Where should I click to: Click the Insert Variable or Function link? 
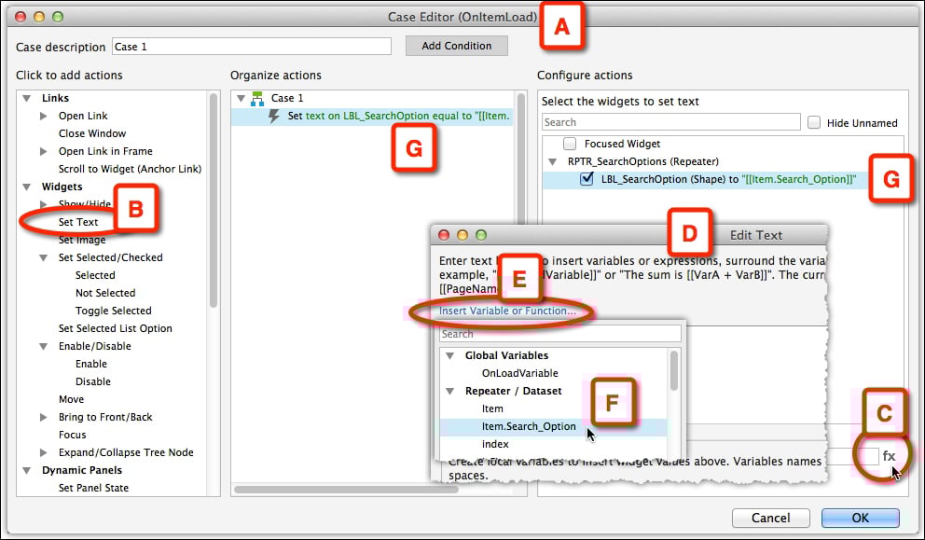508,311
